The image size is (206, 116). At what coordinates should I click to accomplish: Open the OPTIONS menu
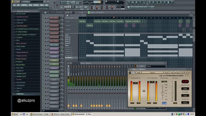click(x=36, y=5)
